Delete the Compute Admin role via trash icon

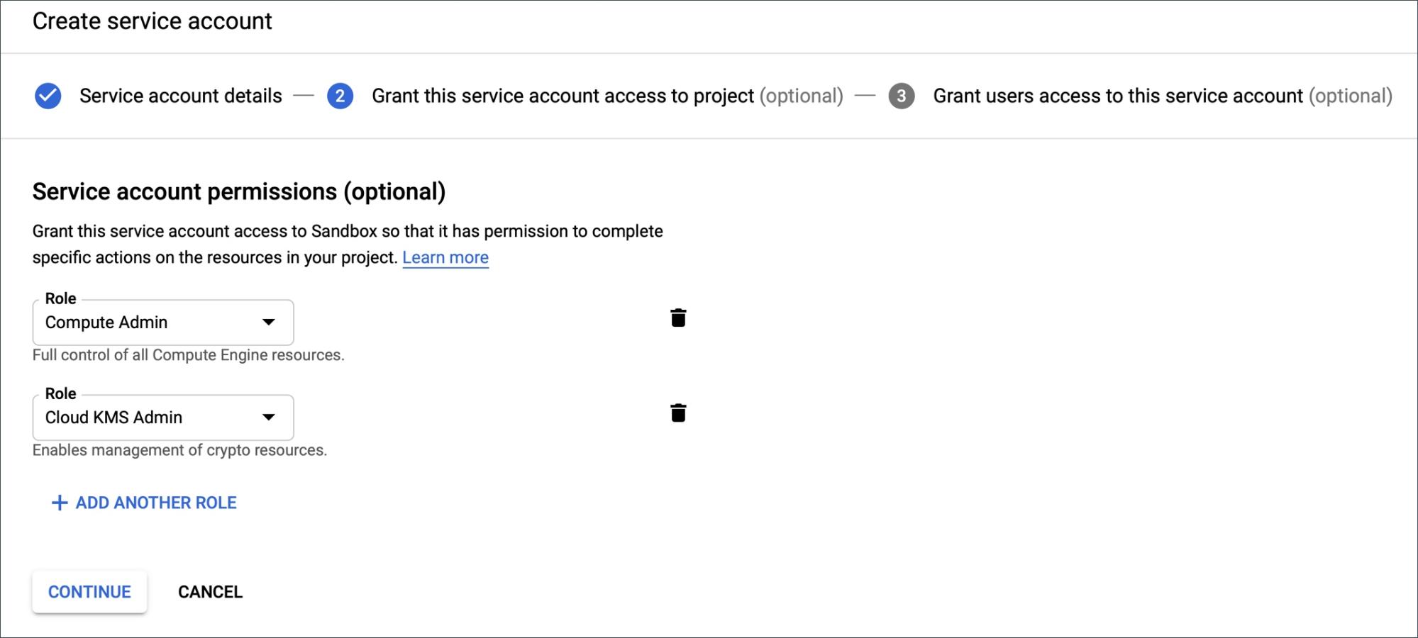point(678,318)
